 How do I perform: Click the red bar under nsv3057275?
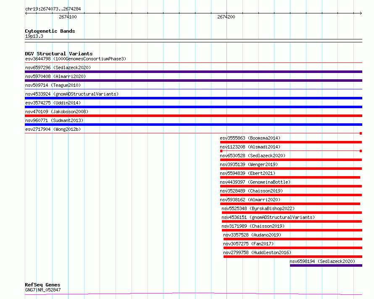coord(293,248)
